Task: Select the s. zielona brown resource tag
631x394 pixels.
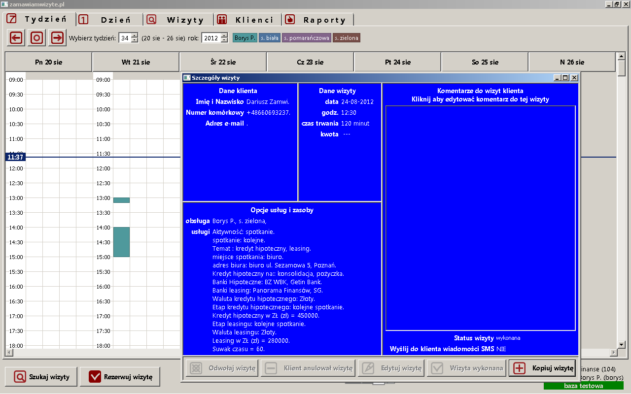Action: click(x=347, y=38)
